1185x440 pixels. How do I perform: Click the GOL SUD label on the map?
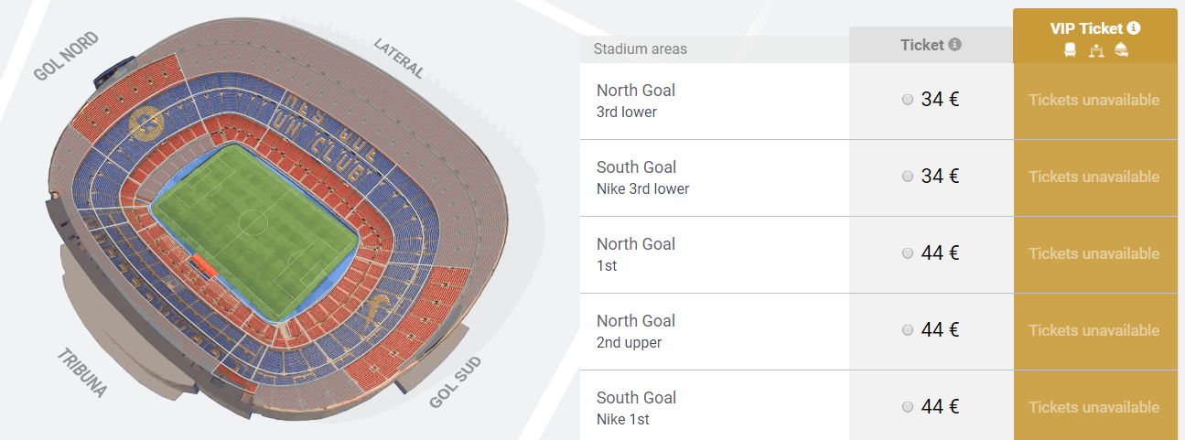pyautogui.click(x=455, y=382)
